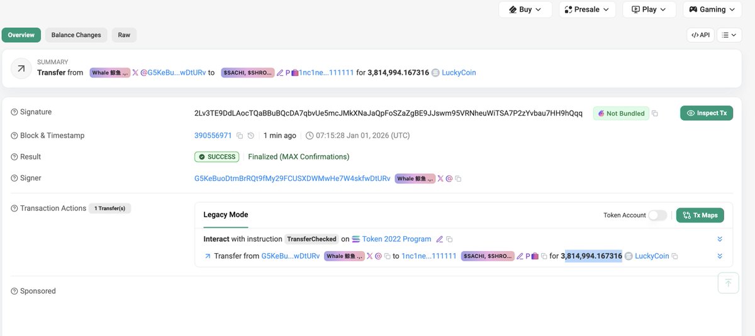Switch to the Overview tab
Viewport: 755px width, 336px height.
point(21,35)
